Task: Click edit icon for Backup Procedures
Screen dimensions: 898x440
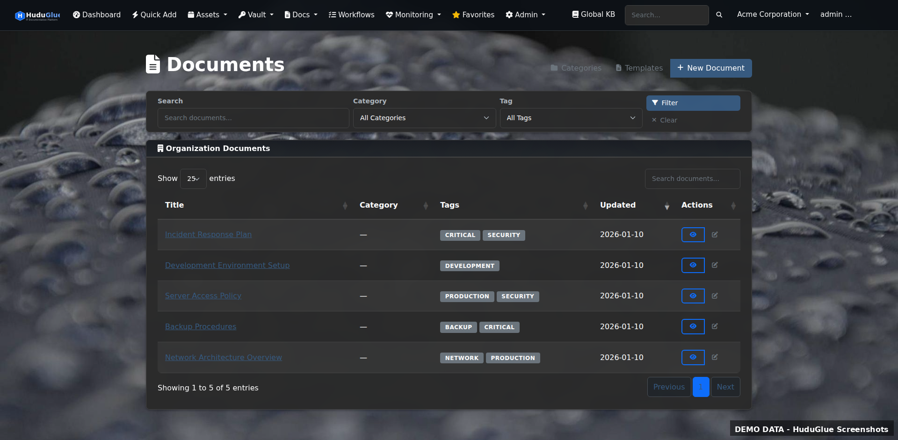Action: 715,326
